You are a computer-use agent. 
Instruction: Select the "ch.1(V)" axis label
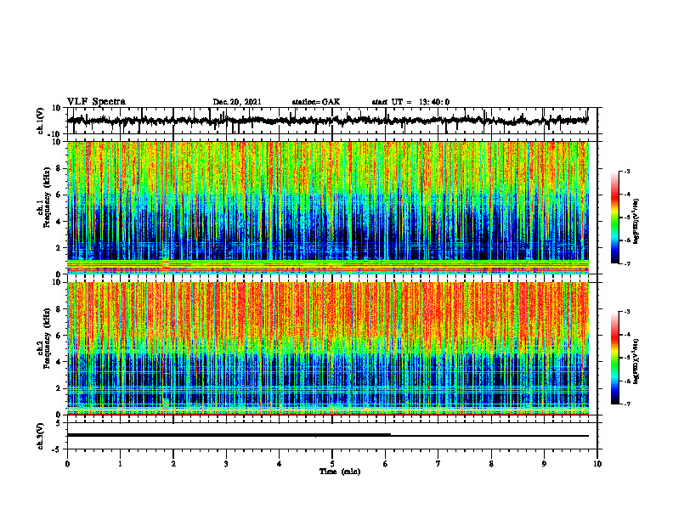click(x=41, y=121)
